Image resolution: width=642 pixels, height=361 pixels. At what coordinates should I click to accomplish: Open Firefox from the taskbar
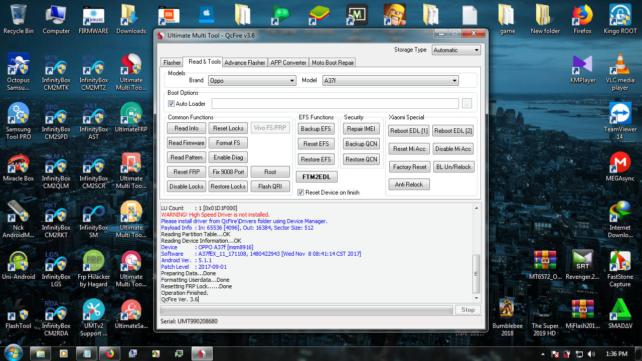point(110,353)
